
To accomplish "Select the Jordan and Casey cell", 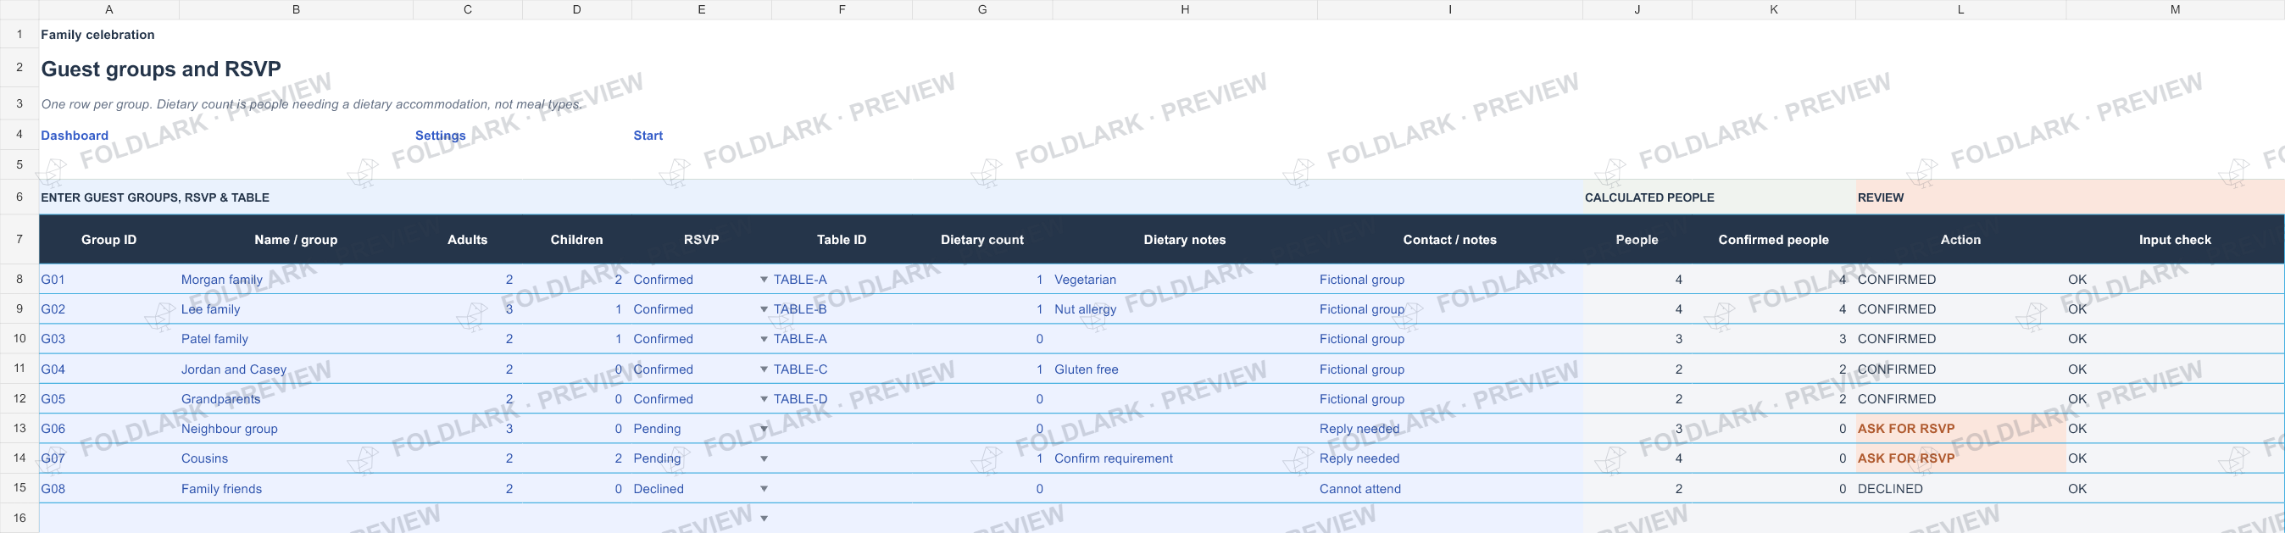I will point(297,369).
